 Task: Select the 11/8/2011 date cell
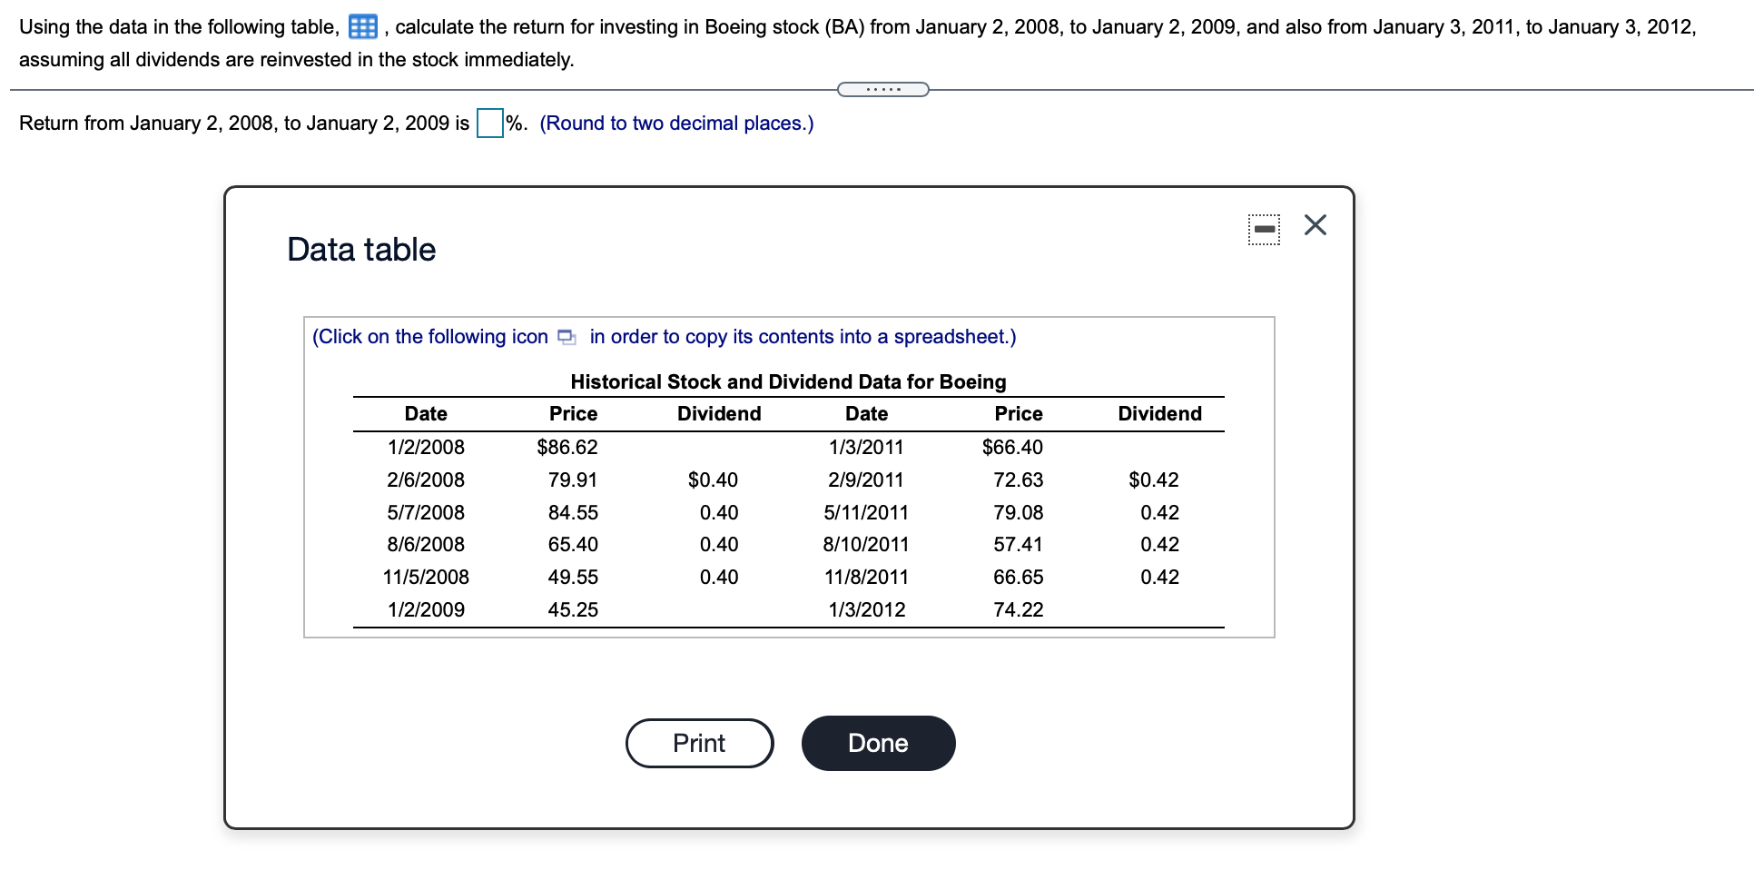pos(866,577)
